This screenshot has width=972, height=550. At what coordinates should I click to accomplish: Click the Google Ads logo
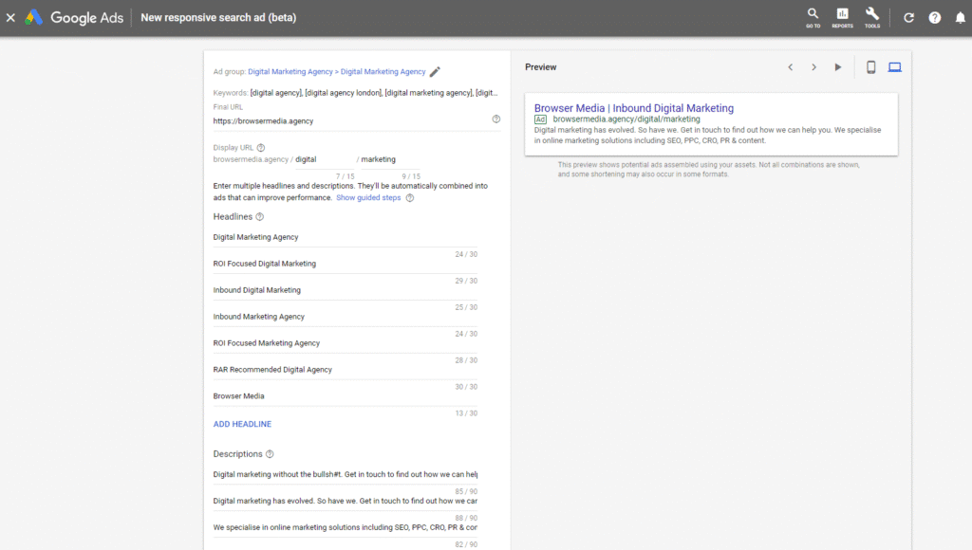pyautogui.click(x=74, y=17)
